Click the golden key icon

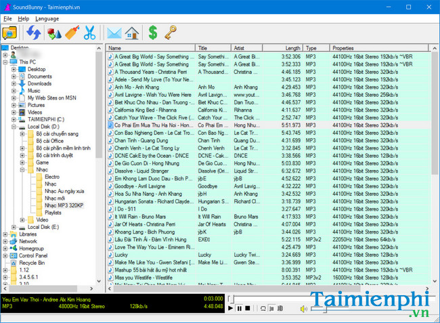coord(171,33)
